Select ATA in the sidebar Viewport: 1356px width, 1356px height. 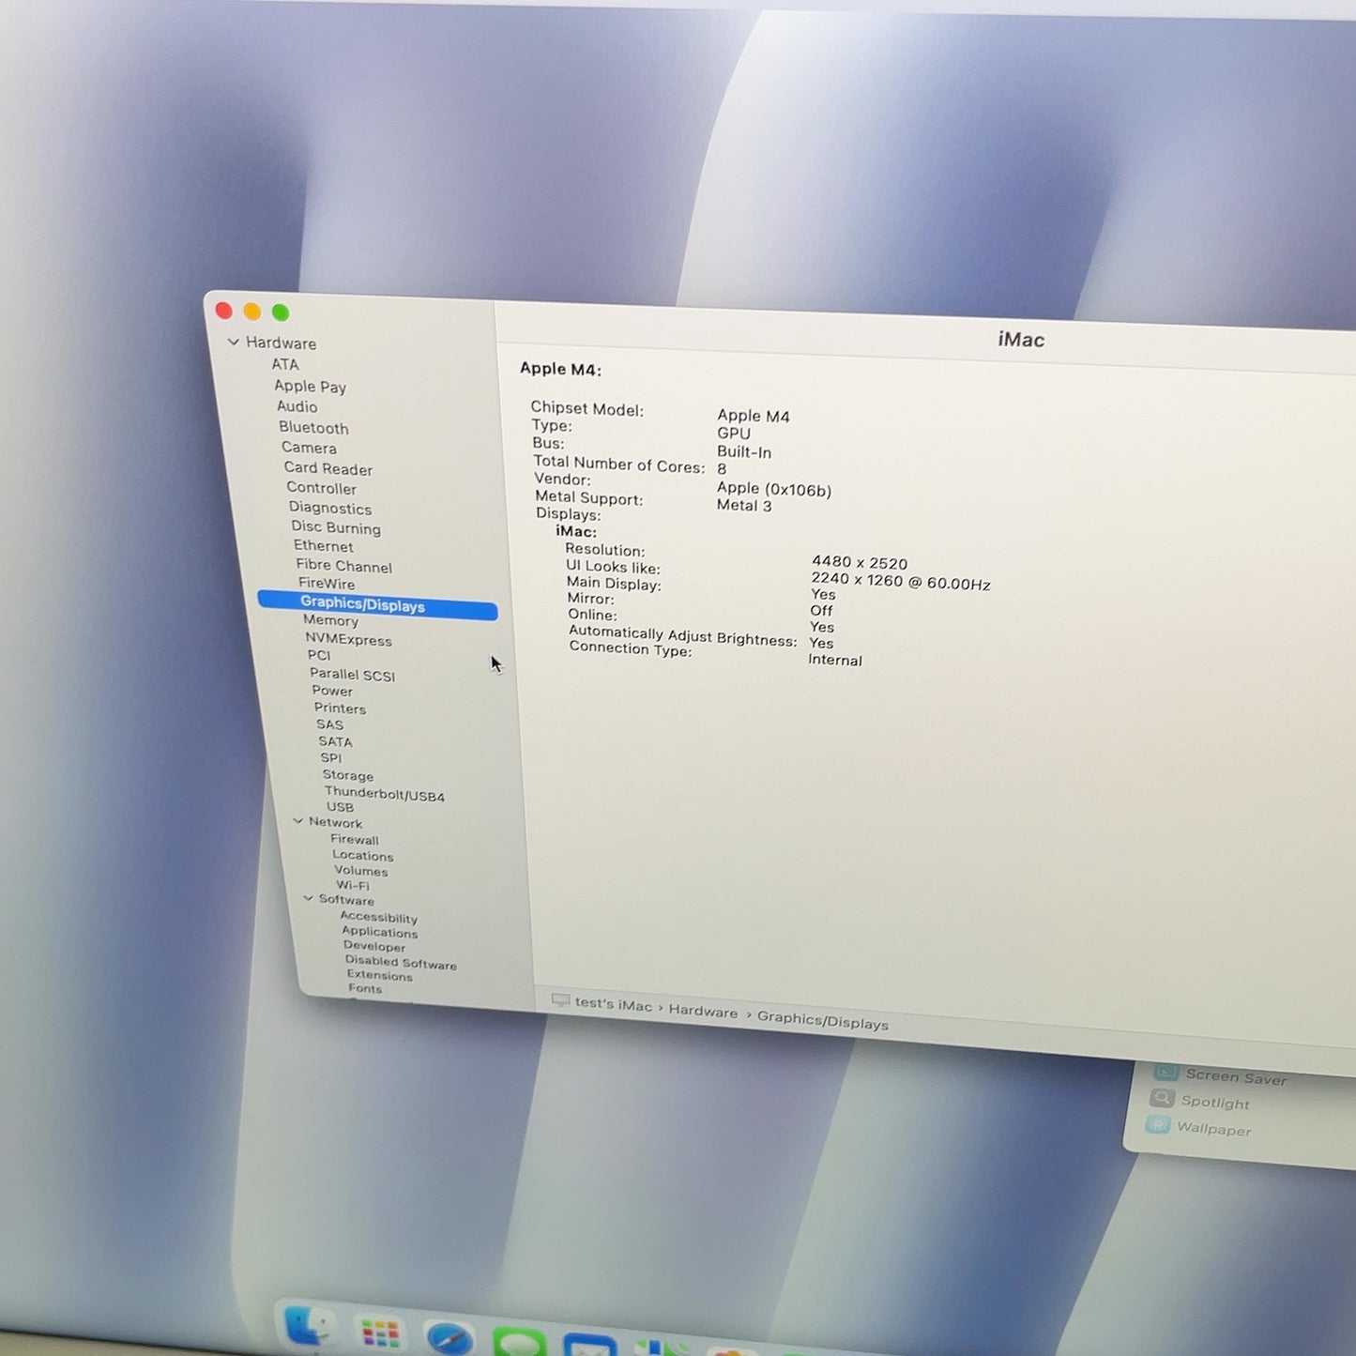click(x=285, y=364)
